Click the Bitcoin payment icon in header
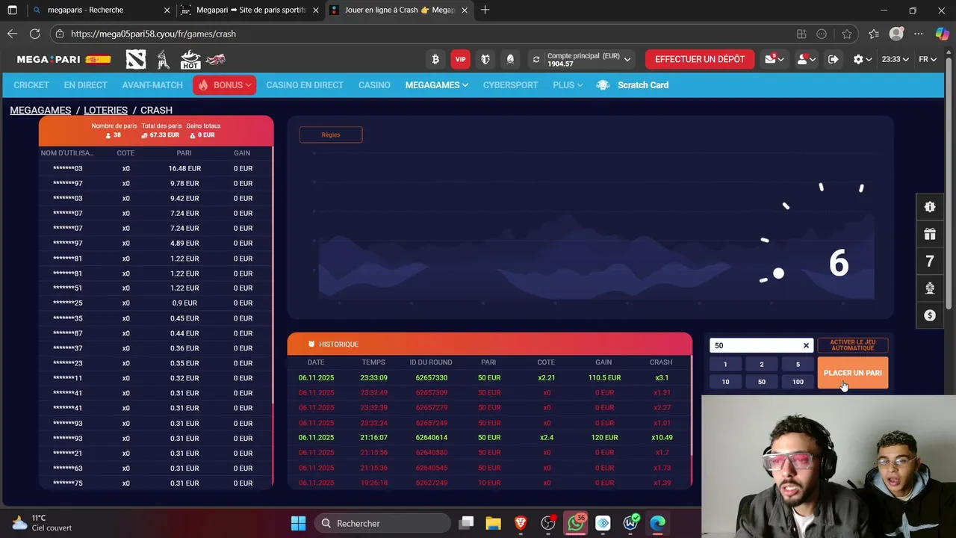956x538 pixels. pyautogui.click(x=435, y=59)
